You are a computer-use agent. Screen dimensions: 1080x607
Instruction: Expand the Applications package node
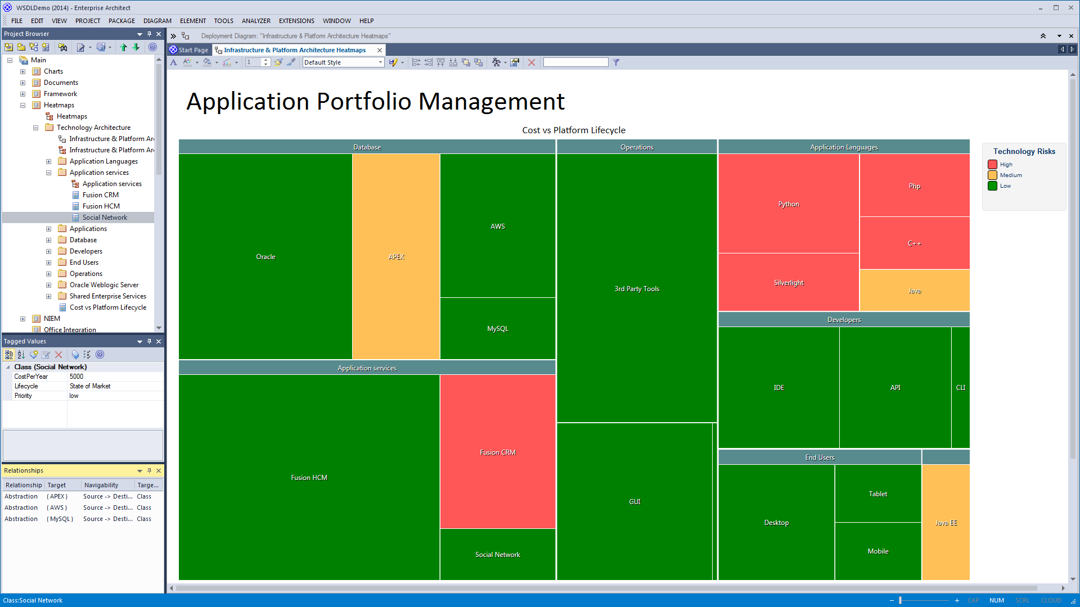48,229
